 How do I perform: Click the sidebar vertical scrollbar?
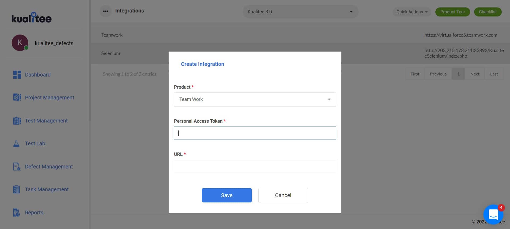90,61
